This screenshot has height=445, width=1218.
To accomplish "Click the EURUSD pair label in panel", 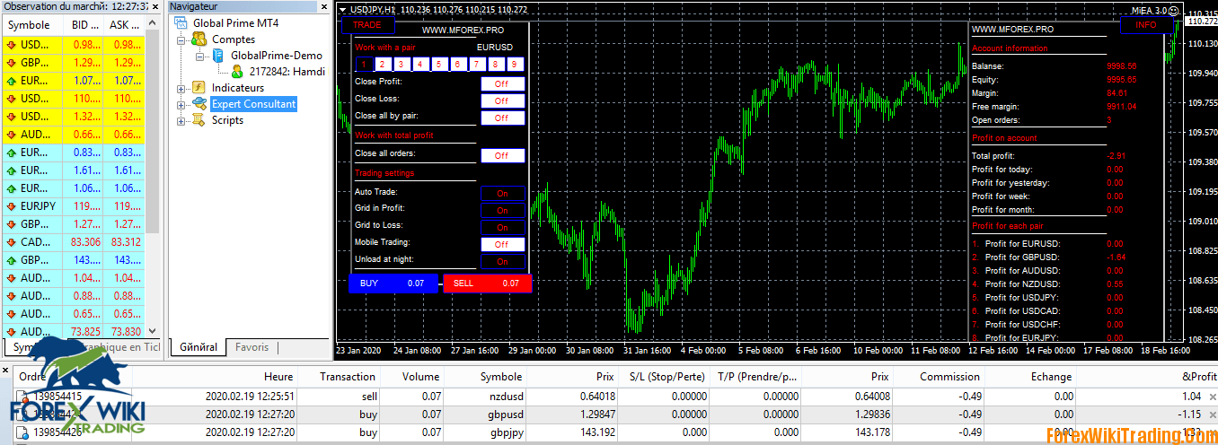I will pyautogui.click(x=495, y=46).
